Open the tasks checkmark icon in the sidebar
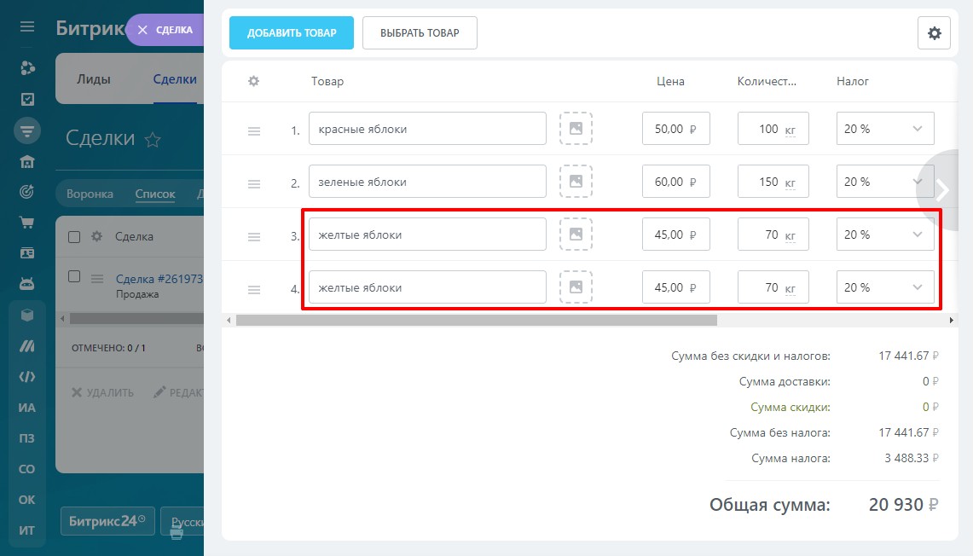The image size is (973, 556). 26,99
